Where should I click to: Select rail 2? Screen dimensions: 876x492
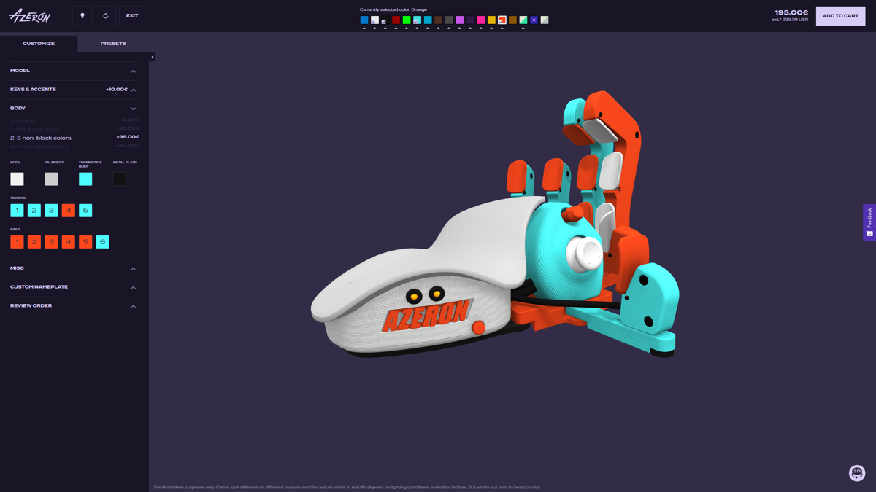[34, 242]
